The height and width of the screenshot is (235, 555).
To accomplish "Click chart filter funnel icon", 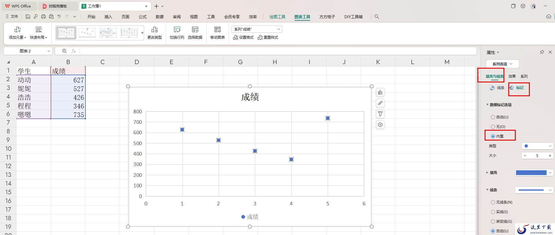I will (380, 114).
